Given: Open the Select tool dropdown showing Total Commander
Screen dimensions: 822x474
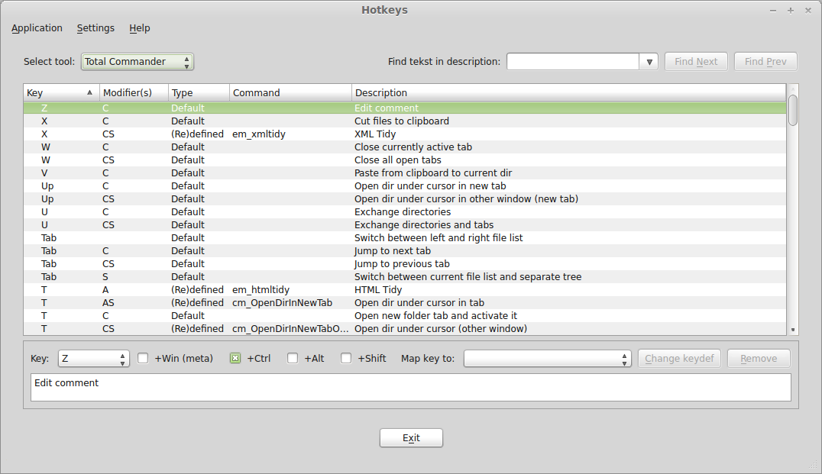Looking at the screenshot, I should (x=138, y=62).
